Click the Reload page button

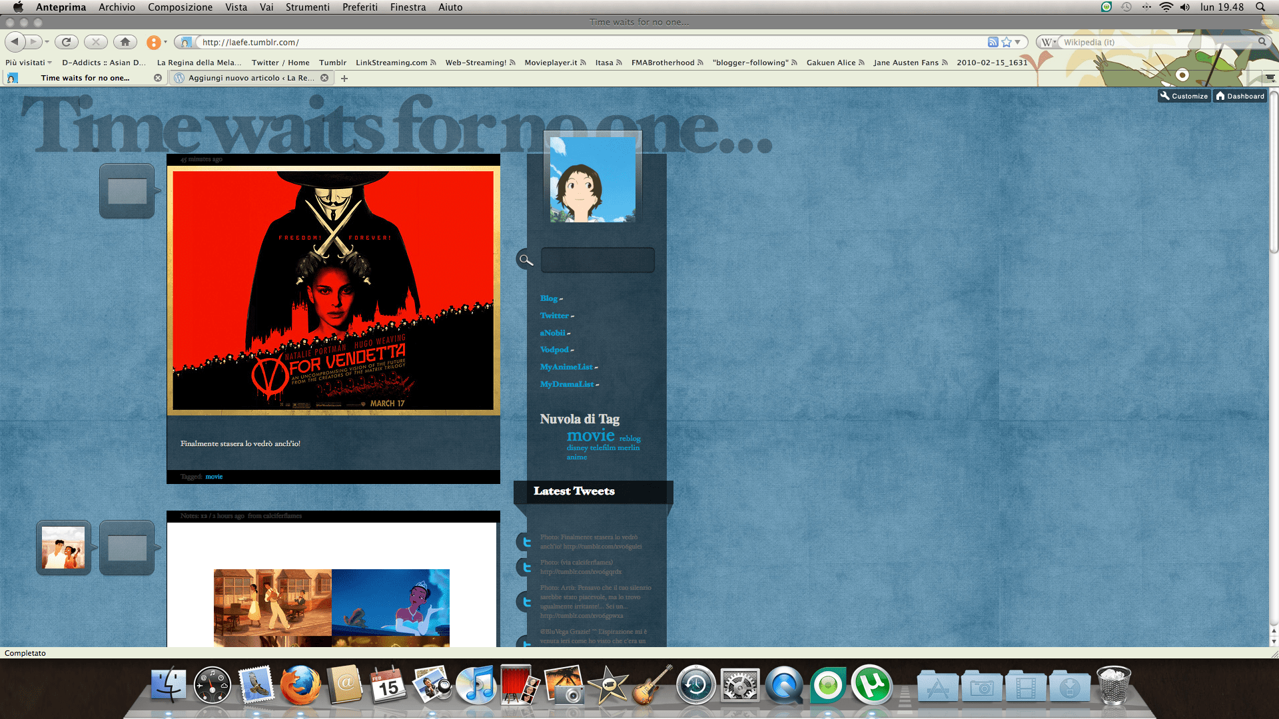(x=66, y=42)
